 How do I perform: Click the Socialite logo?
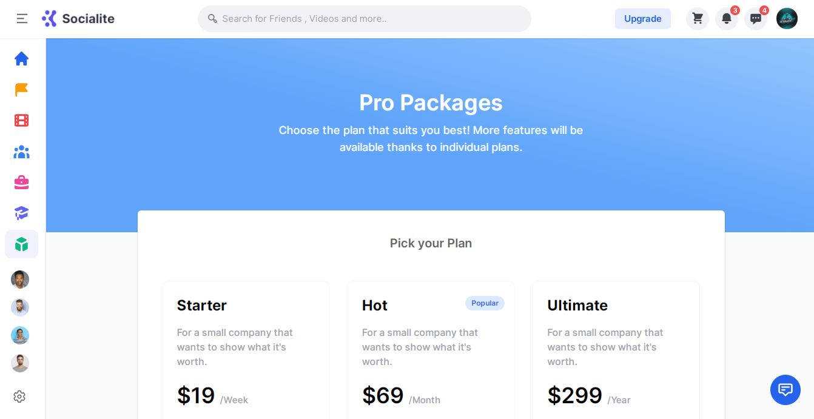[78, 19]
